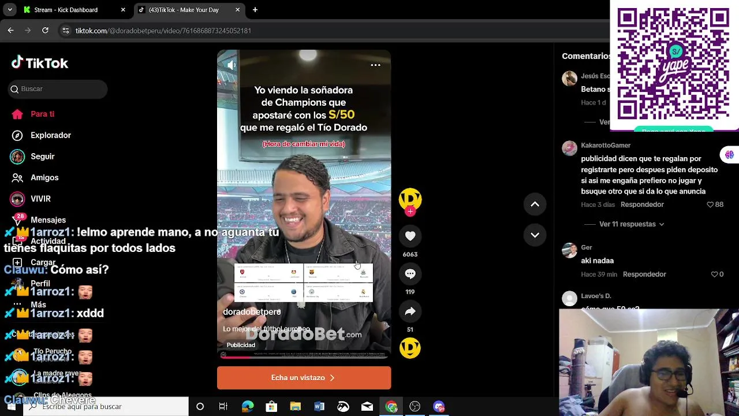Viewport: 739px width, 416px height.
Task: Go to the previous video with up arrow
Action: pyautogui.click(x=535, y=204)
